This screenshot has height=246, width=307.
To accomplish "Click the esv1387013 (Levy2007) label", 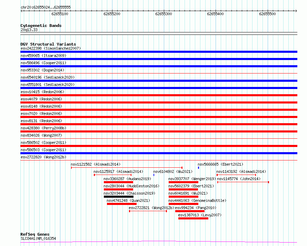I will click(x=200, y=215).
